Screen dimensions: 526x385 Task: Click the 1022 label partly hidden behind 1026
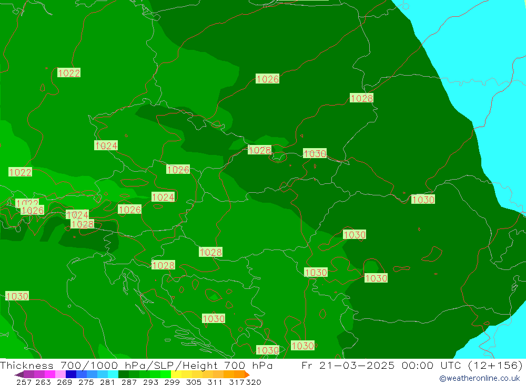pos(27,202)
